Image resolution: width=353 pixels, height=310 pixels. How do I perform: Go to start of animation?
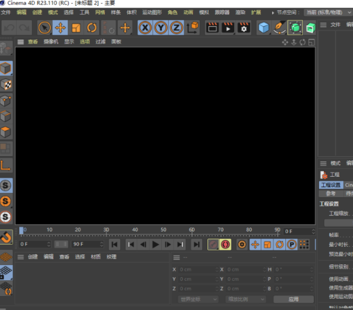[x=115, y=244]
